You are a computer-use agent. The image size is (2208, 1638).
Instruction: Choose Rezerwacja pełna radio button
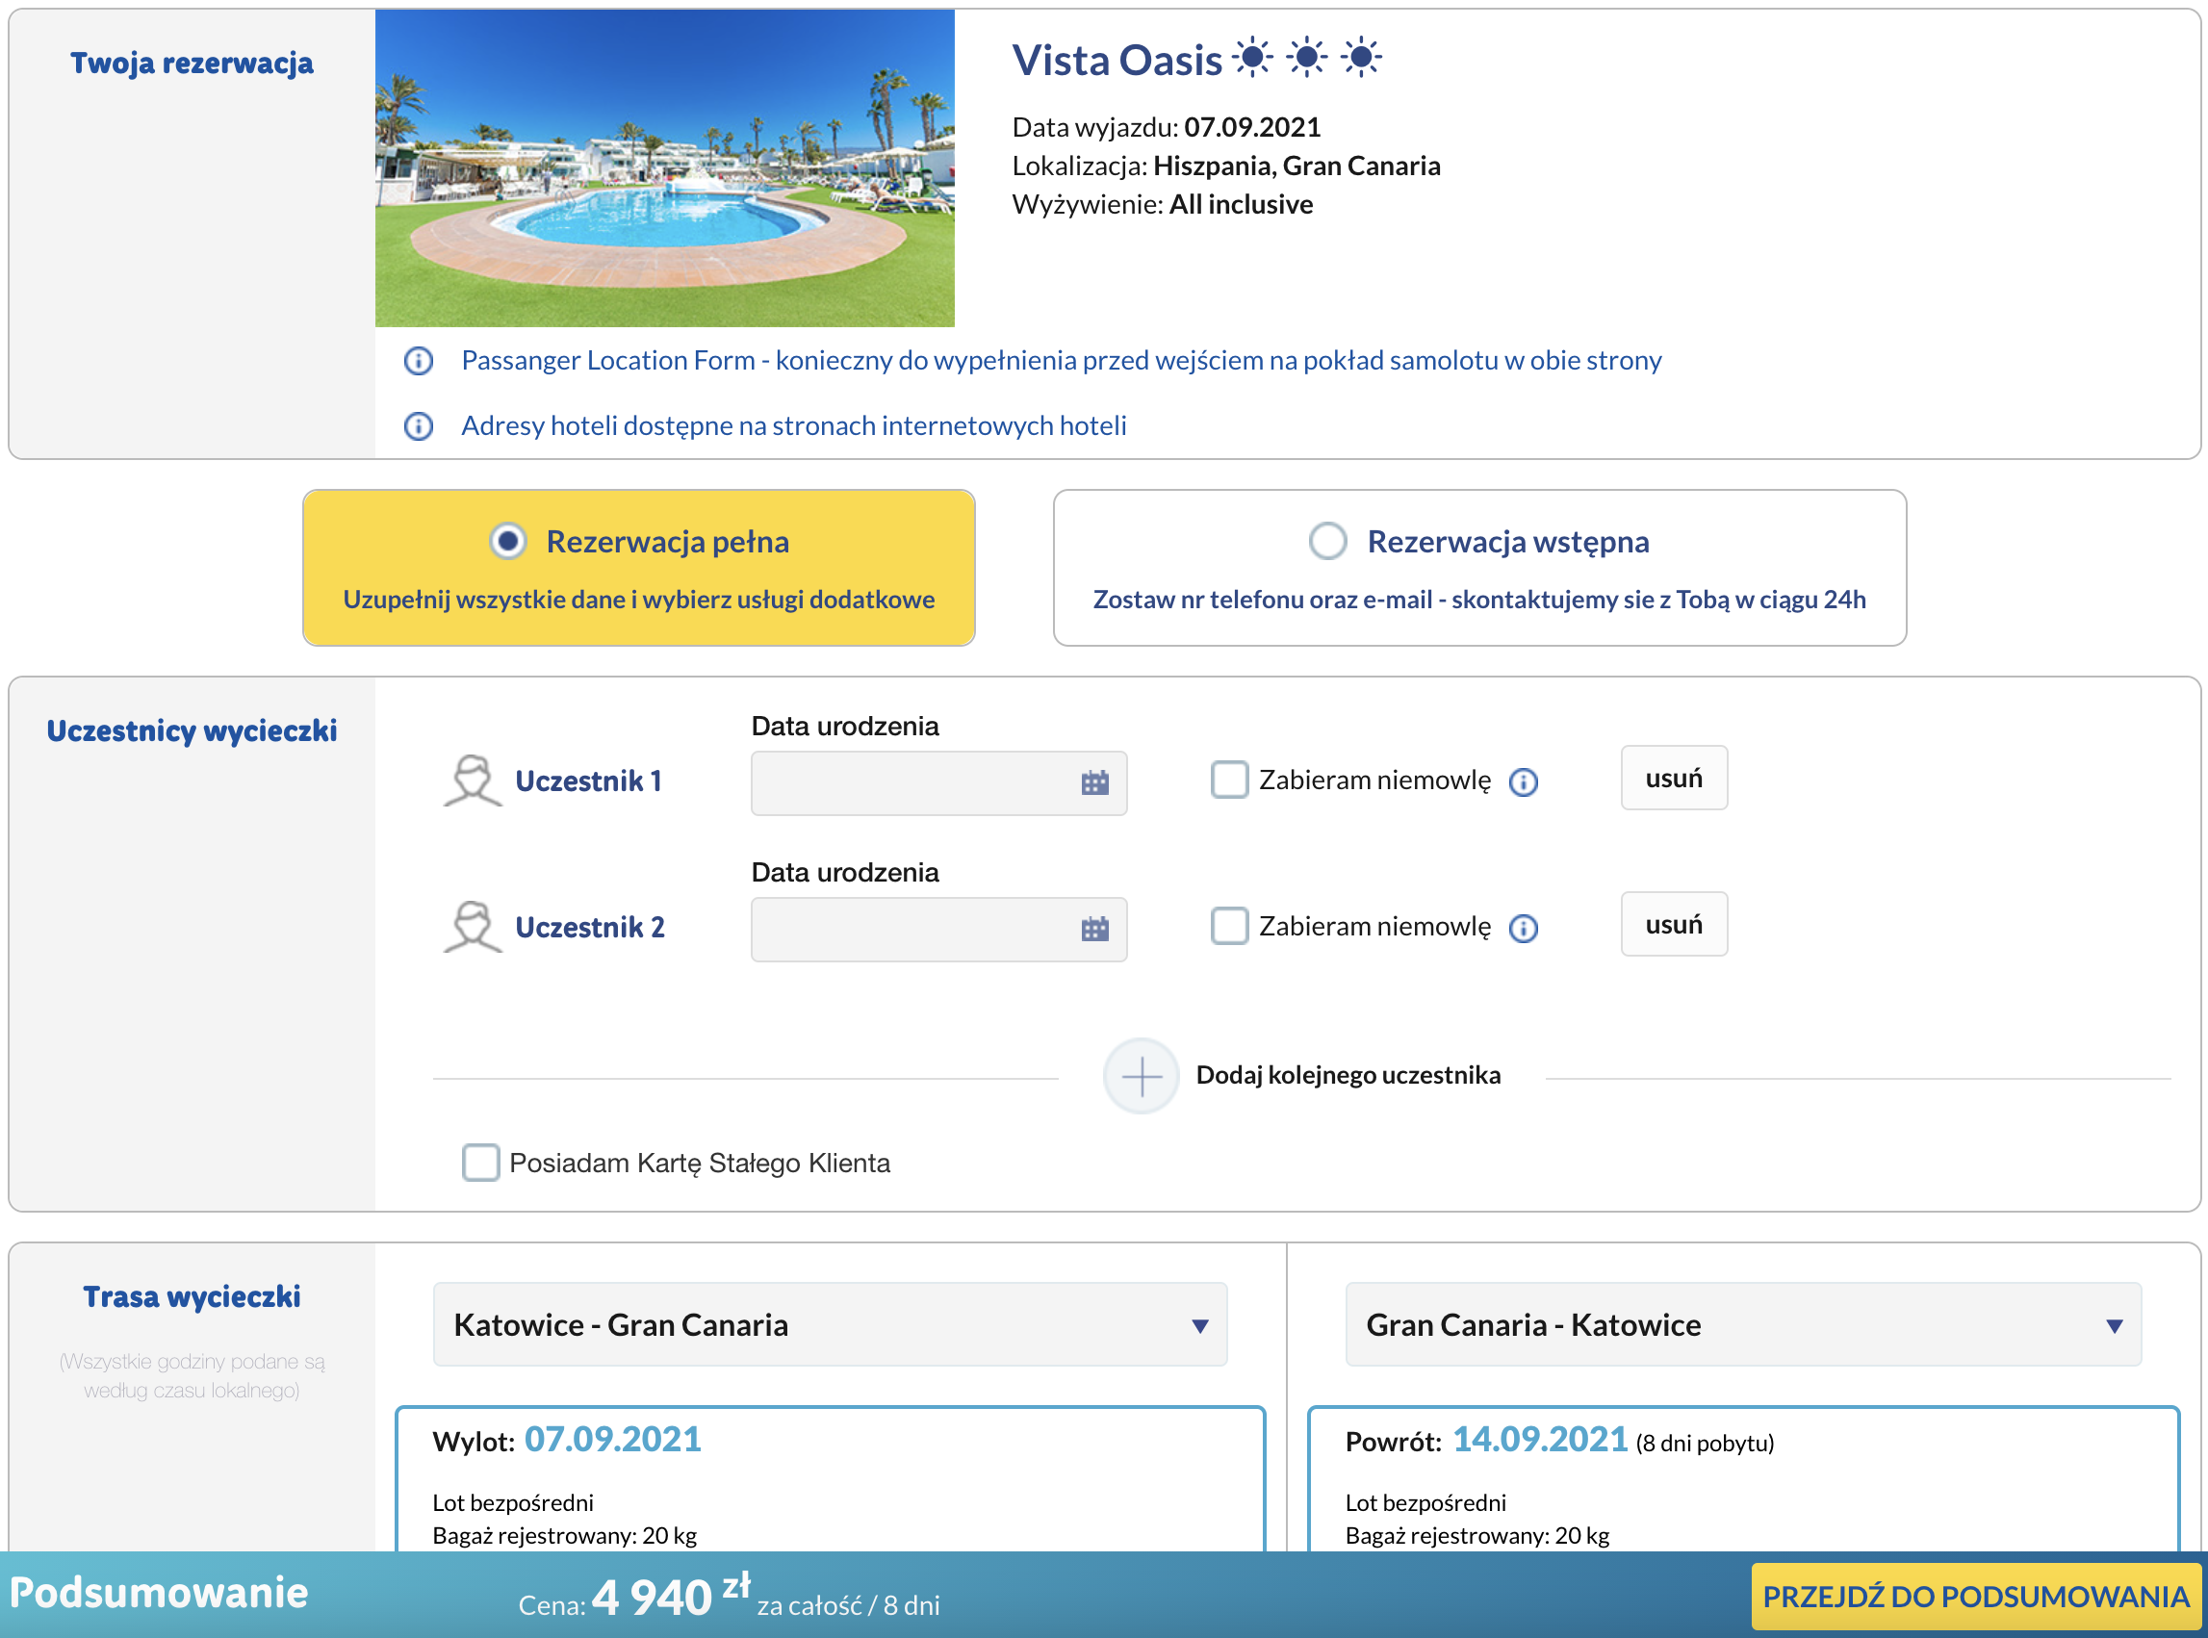pyautogui.click(x=507, y=542)
